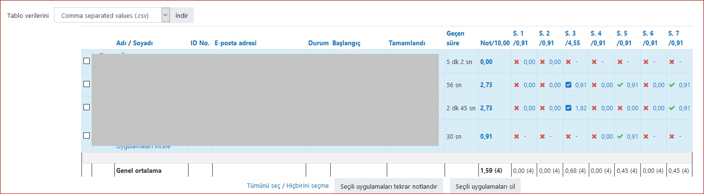The height and width of the screenshot is (194, 704).
Task: Click blue partial-credit icon in S. 3 of 2 dk 45 sn row
Action: tap(568, 108)
